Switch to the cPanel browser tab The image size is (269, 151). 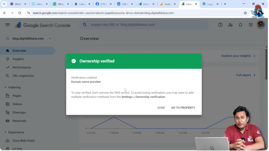pyautogui.click(x=40, y=4)
